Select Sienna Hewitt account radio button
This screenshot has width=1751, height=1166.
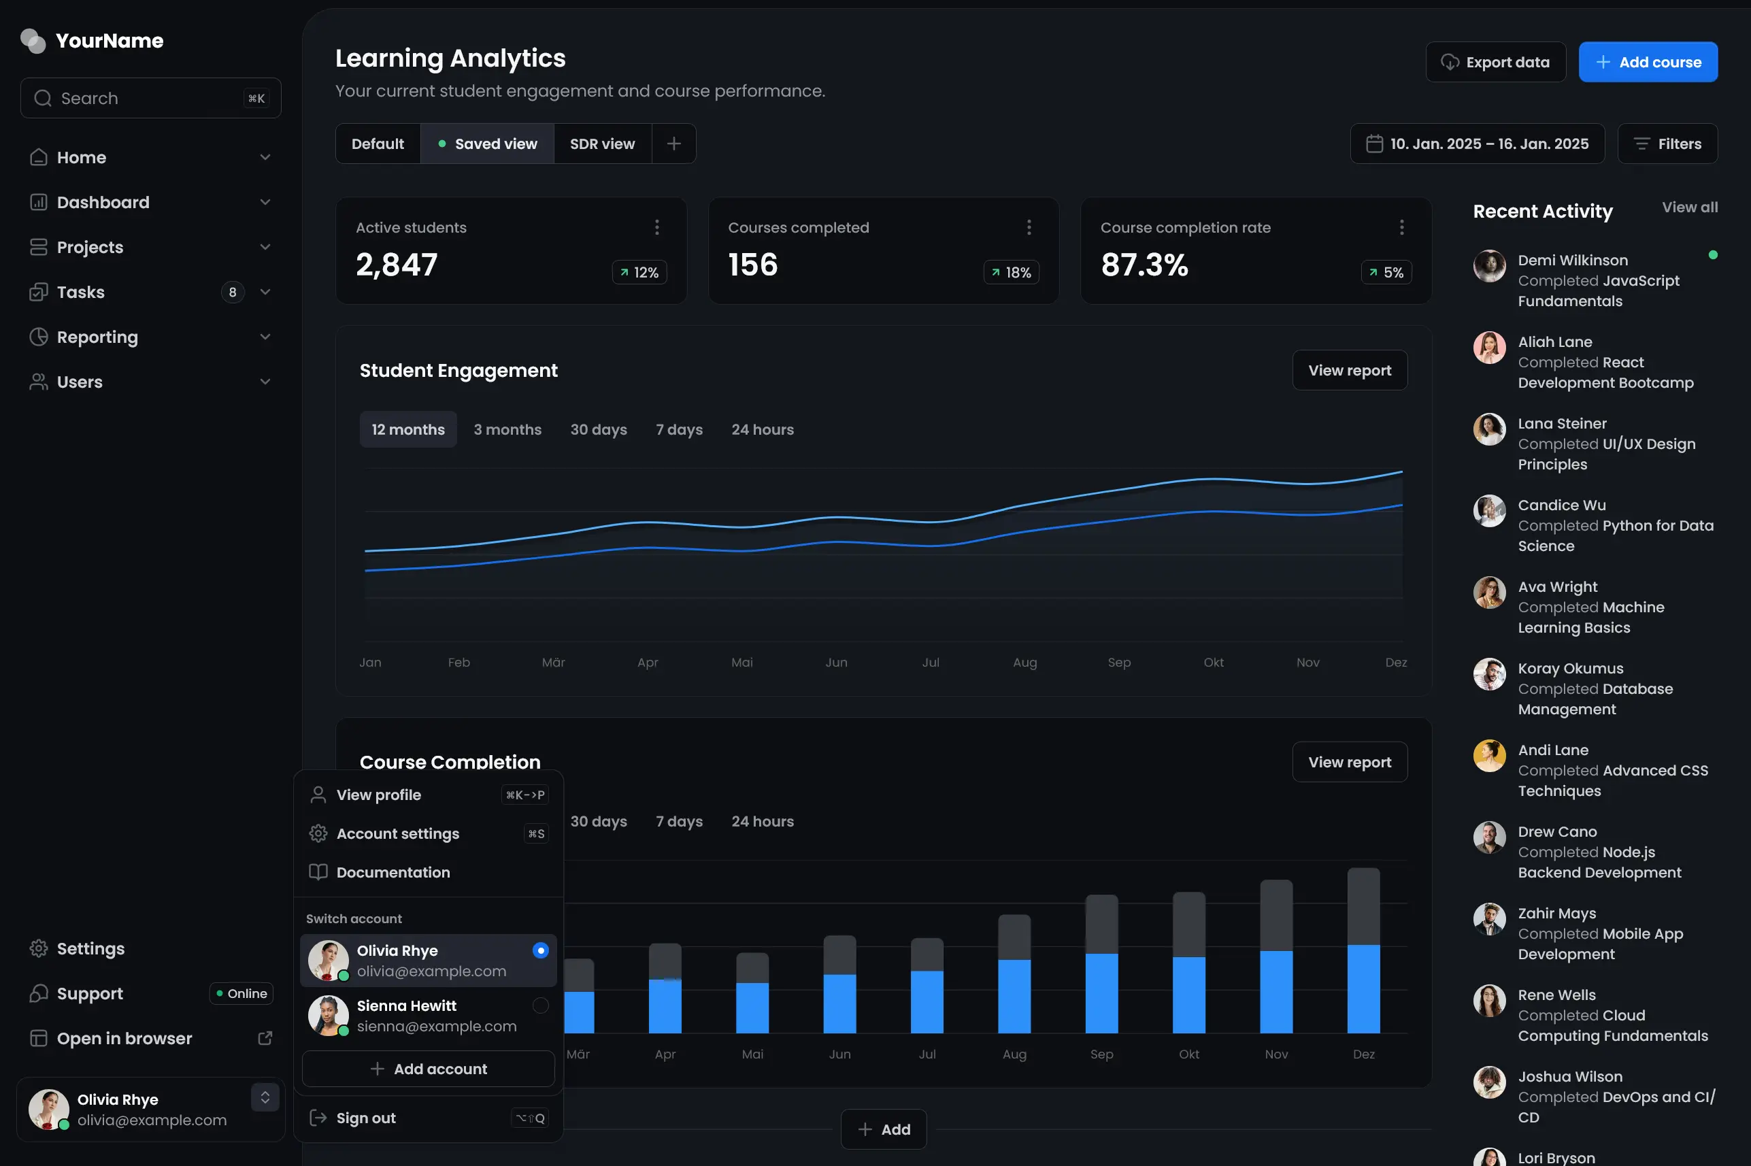tap(541, 1005)
